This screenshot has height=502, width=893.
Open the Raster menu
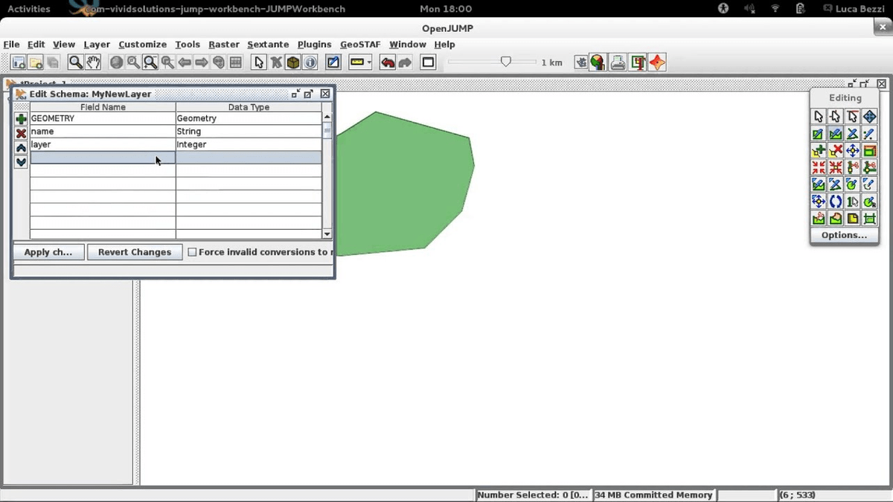pyautogui.click(x=224, y=45)
